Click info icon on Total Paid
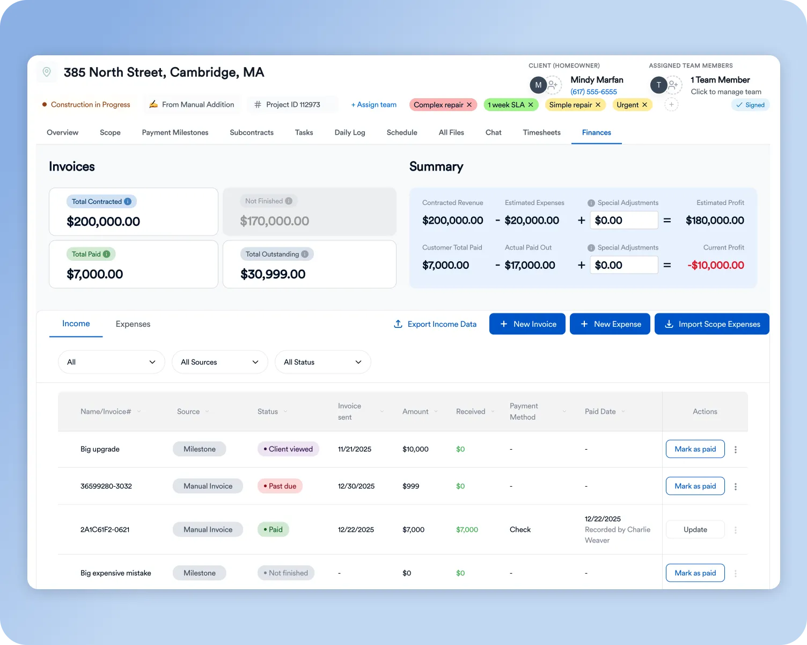The height and width of the screenshot is (645, 807). tap(106, 254)
